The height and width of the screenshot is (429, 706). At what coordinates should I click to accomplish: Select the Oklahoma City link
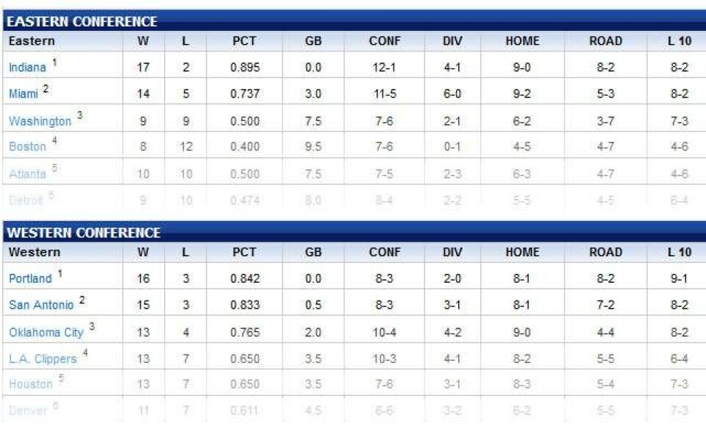click(46, 333)
